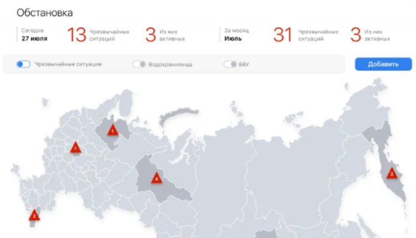Open the marker 2 in the southwestern region
The width and height of the screenshot is (416, 238).
tap(34, 215)
